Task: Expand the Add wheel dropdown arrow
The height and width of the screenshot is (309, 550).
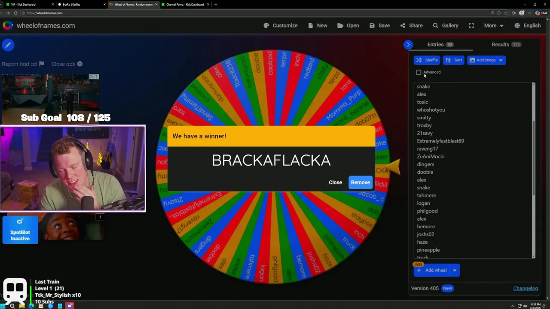Action: (455, 270)
